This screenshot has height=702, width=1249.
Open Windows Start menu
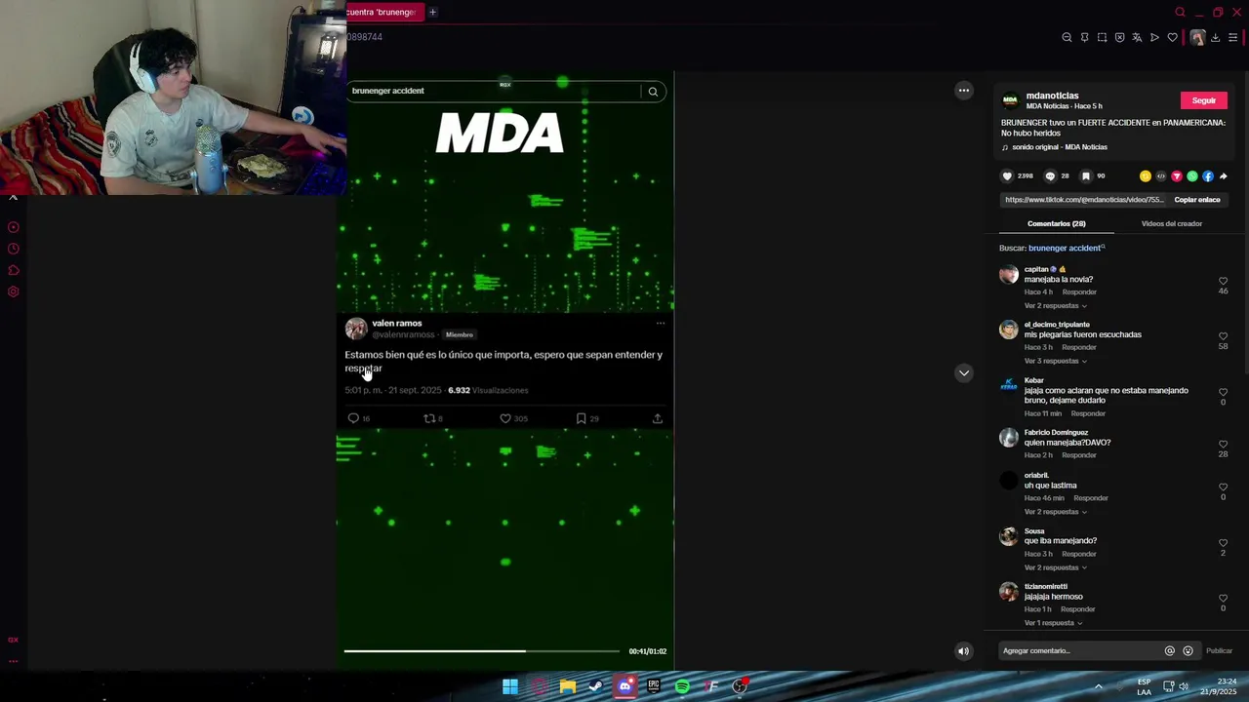click(509, 686)
